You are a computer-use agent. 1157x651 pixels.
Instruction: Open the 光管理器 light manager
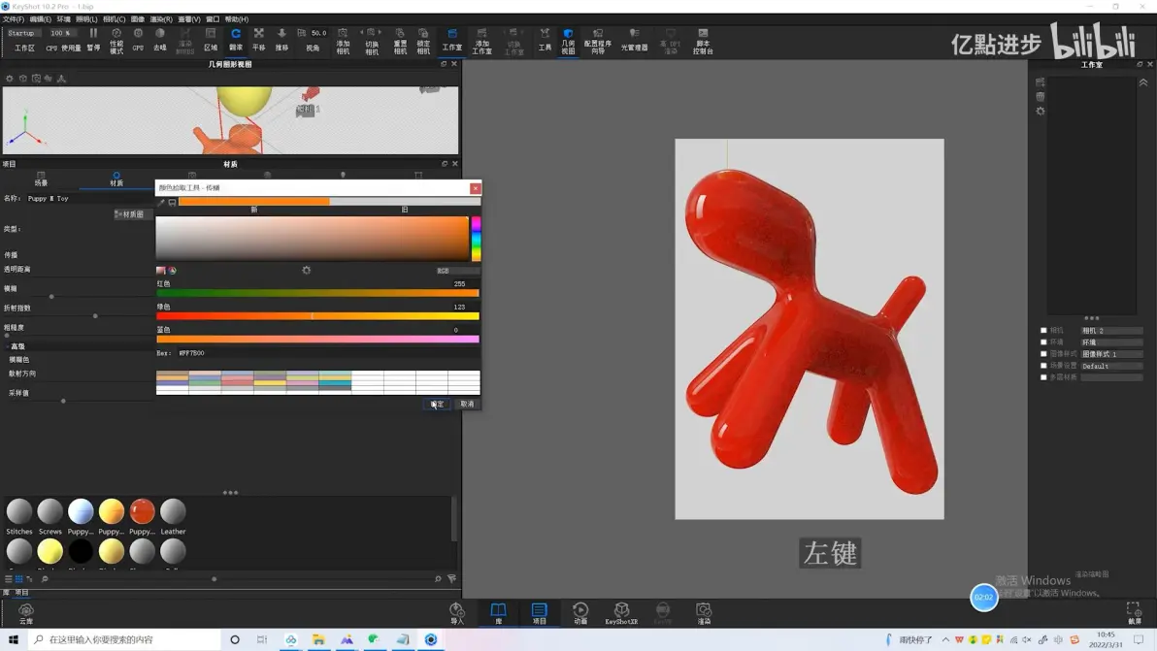click(634, 40)
